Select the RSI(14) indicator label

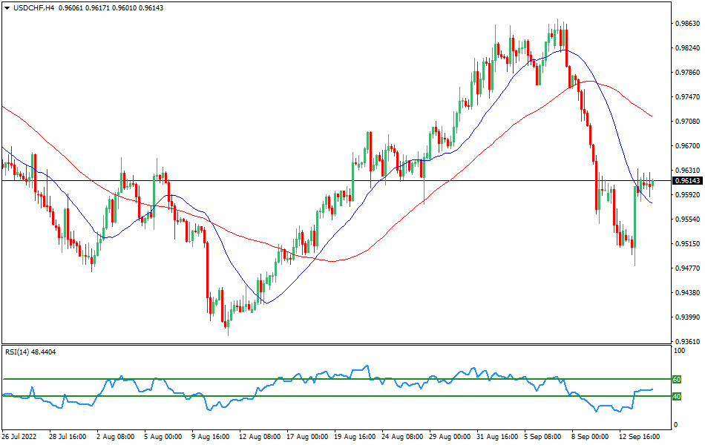pyautogui.click(x=30, y=352)
